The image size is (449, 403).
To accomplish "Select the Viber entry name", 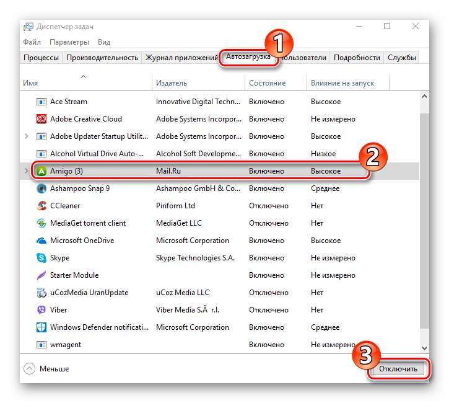I will pos(58,310).
